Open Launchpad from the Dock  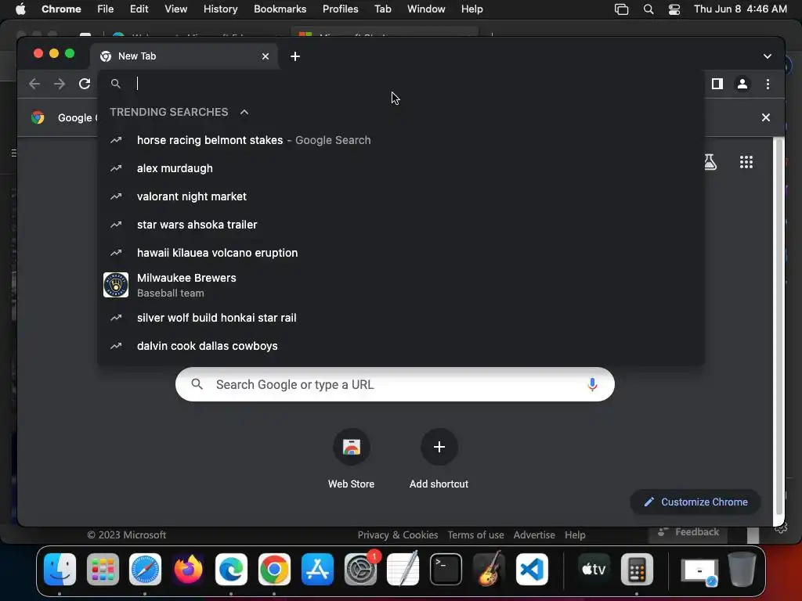[103, 570]
